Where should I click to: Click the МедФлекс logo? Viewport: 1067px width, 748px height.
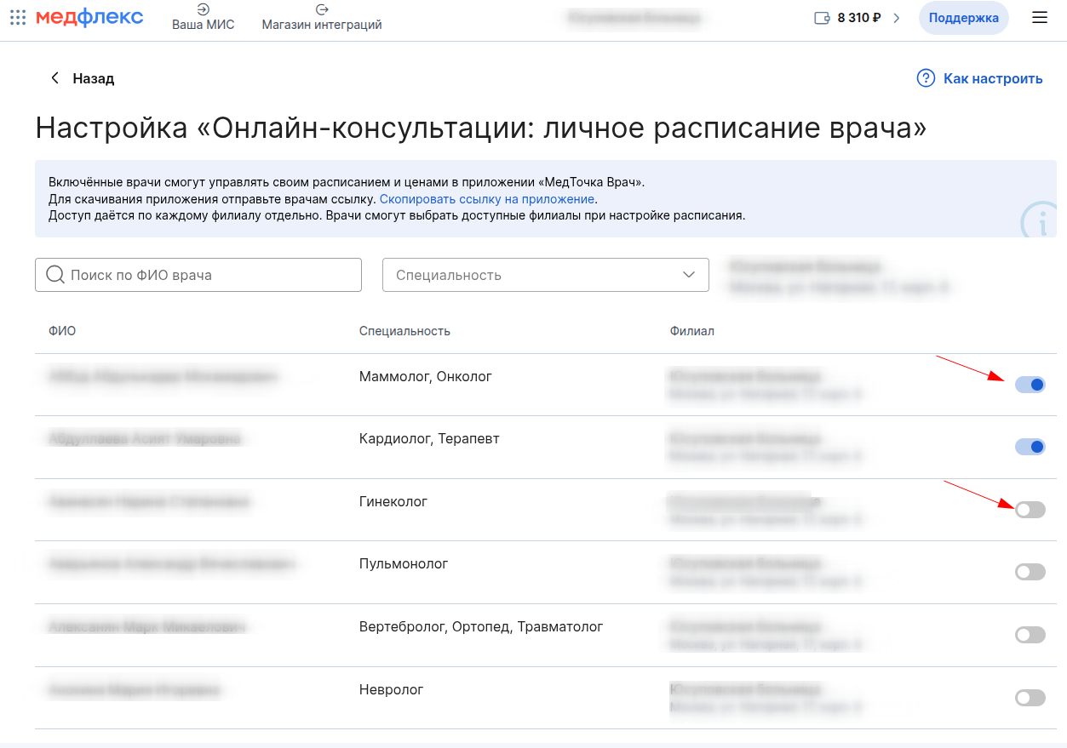coord(89,18)
